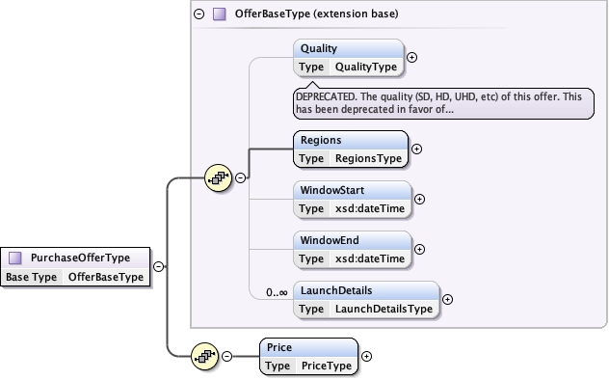The height and width of the screenshot is (380, 609).
Task: Click the purple square icon beside OfferBaseType header
Action: (x=220, y=14)
